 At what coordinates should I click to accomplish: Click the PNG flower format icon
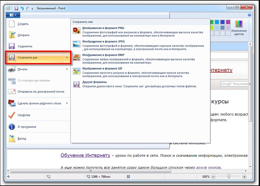coord(77,30)
